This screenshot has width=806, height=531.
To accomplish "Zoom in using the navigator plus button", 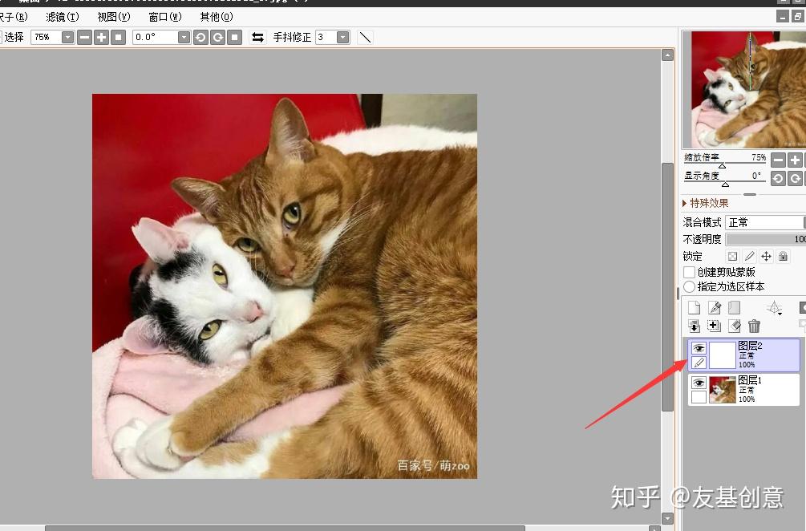I will [795, 160].
